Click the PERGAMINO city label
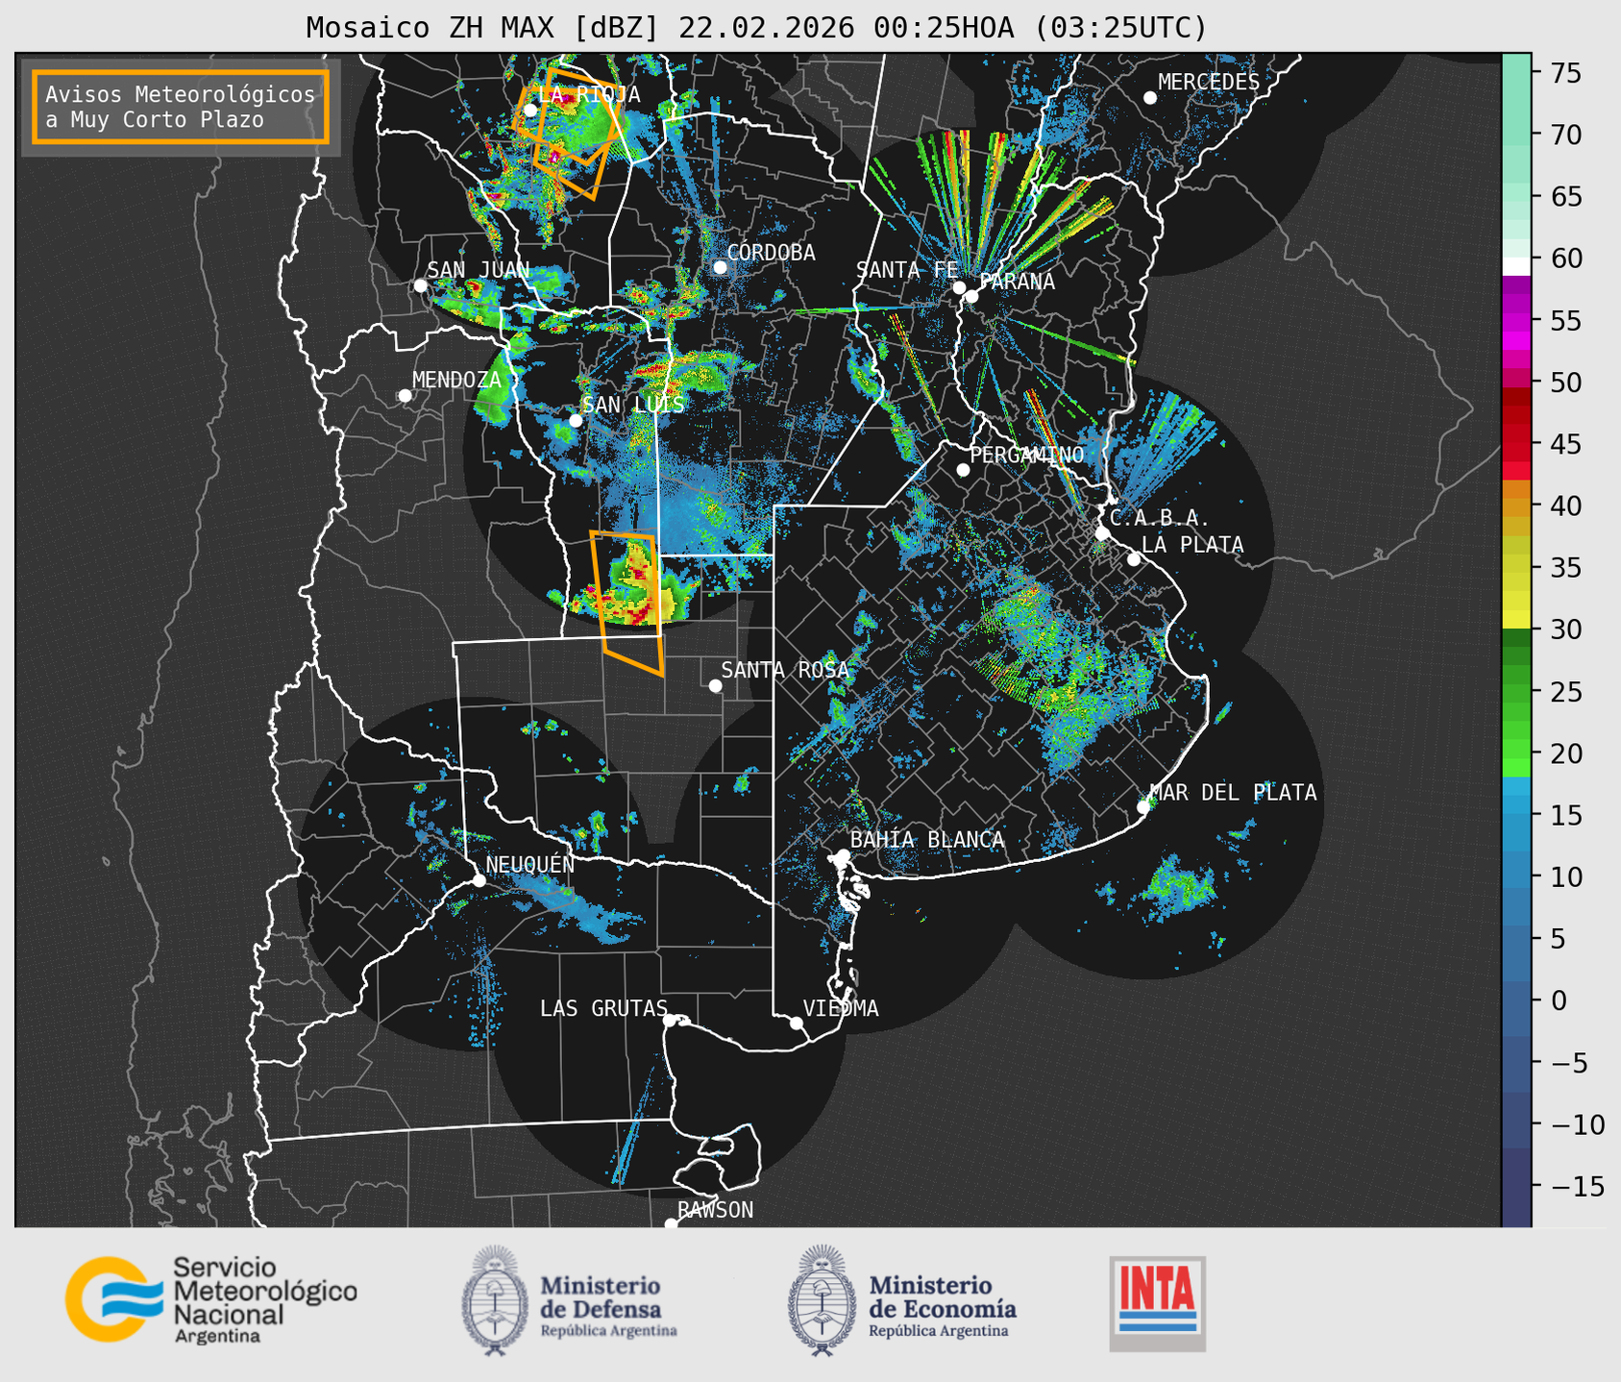This screenshot has width=1621, height=1382. pos(1027,455)
